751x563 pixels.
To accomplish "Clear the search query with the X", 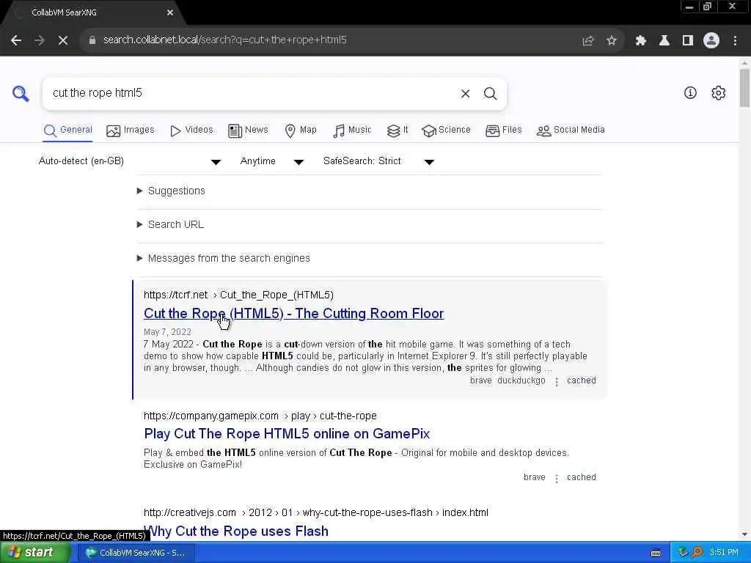I will tap(465, 93).
